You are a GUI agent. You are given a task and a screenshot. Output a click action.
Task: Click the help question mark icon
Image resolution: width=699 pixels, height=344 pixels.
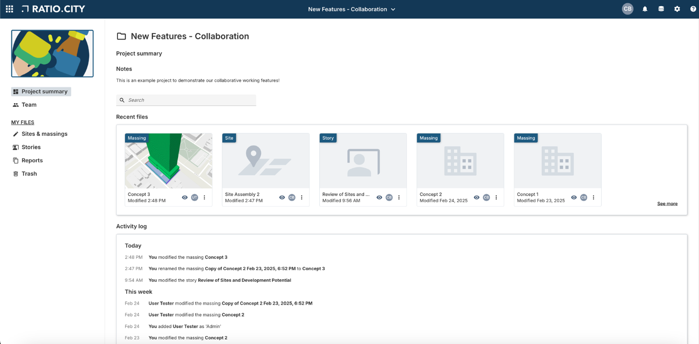pyautogui.click(x=693, y=9)
